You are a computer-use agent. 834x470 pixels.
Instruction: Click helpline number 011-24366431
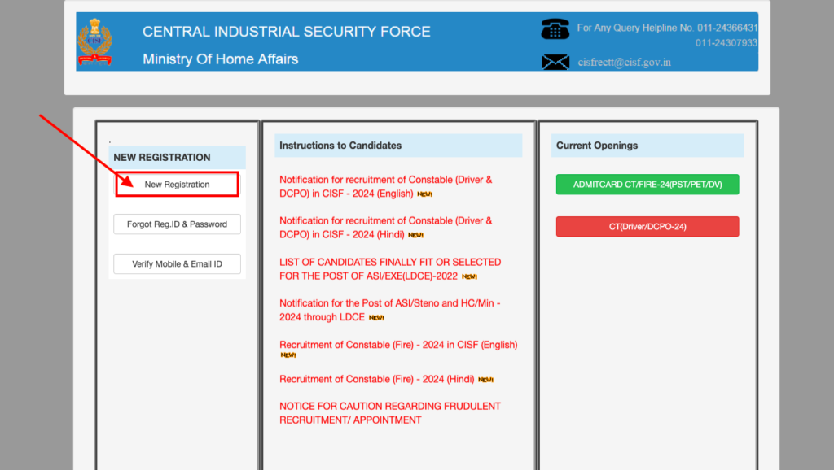pyautogui.click(x=727, y=28)
